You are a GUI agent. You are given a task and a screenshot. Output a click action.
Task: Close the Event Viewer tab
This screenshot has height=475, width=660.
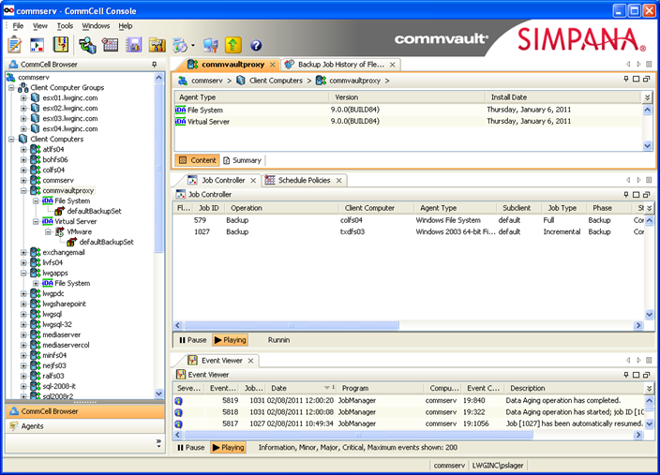coord(250,361)
